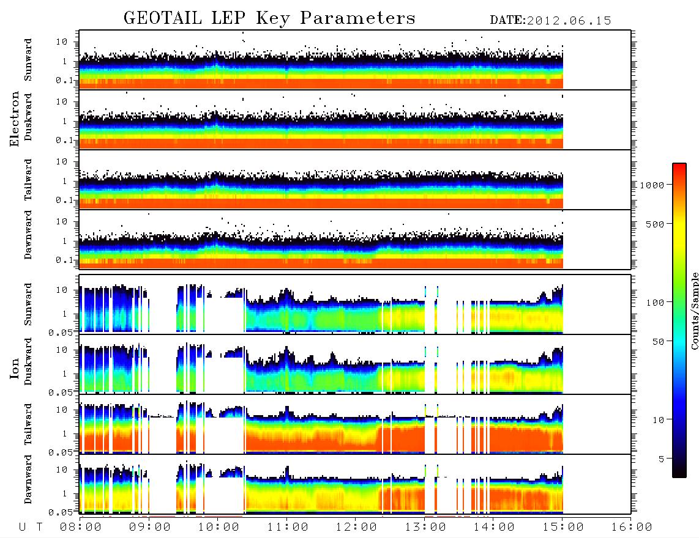This screenshot has height=538, width=699.
Task: Select the Electron Tailward axis label
Action: [x=28, y=179]
